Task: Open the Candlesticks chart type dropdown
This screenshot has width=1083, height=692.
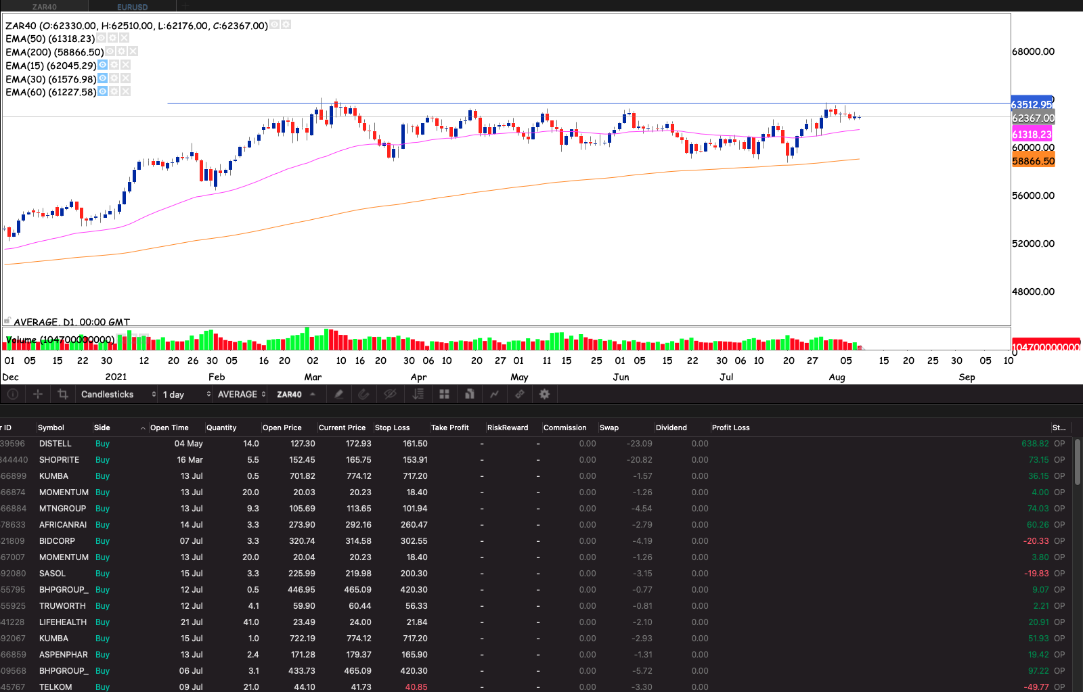Action: 118,394
